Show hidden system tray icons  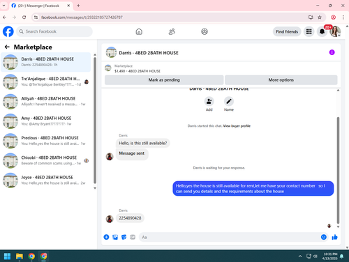coord(300,256)
